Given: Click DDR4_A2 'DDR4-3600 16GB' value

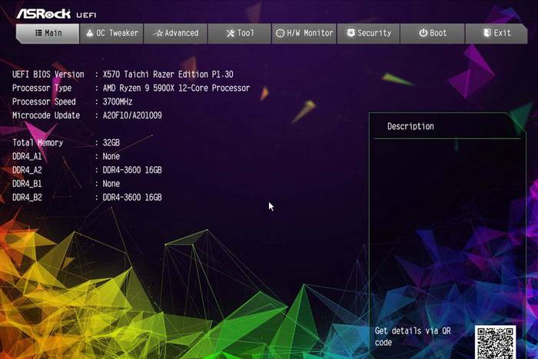Looking at the screenshot, I should click(132, 170).
